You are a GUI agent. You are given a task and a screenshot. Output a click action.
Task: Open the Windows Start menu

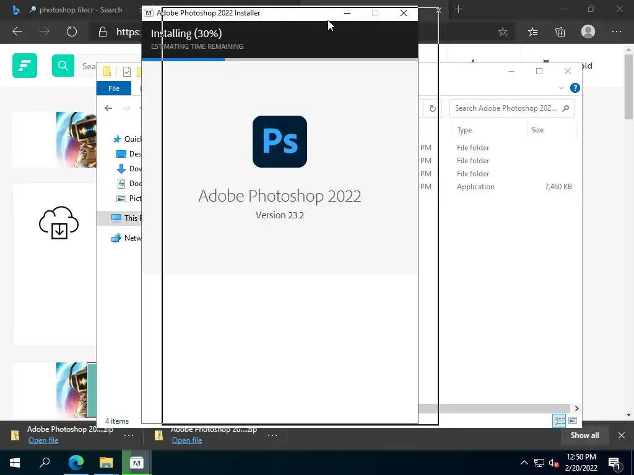15,463
